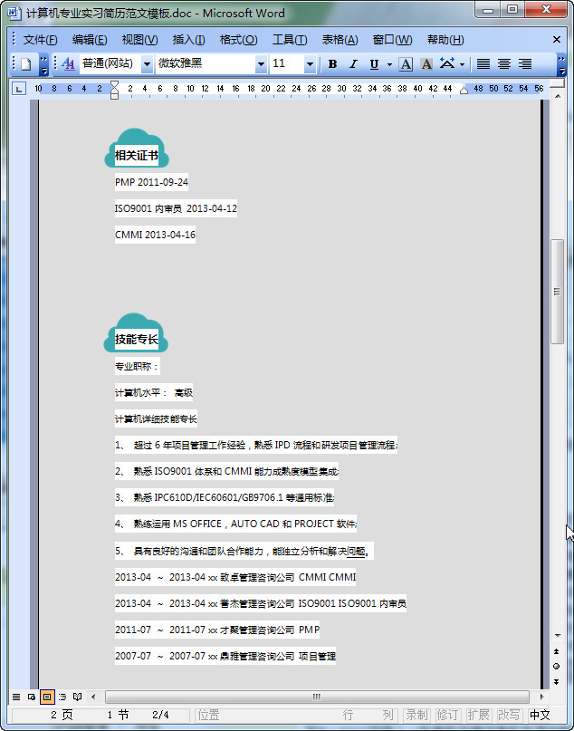This screenshot has width=574, height=731.
Task: Click the vertical scrollbar down arrow
Action: click(557, 636)
